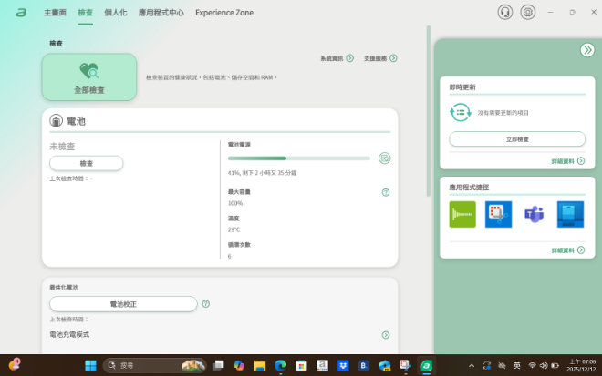Switch to the 個人化 tab

coord(115,13)
